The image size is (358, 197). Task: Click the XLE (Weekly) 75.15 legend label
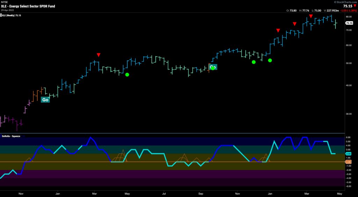(12, 15)
